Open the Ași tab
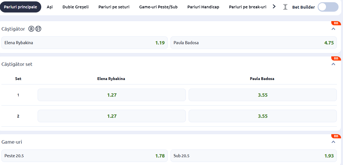Image resolution: width=343 pixels, height=165 pixels. point(50,7)
